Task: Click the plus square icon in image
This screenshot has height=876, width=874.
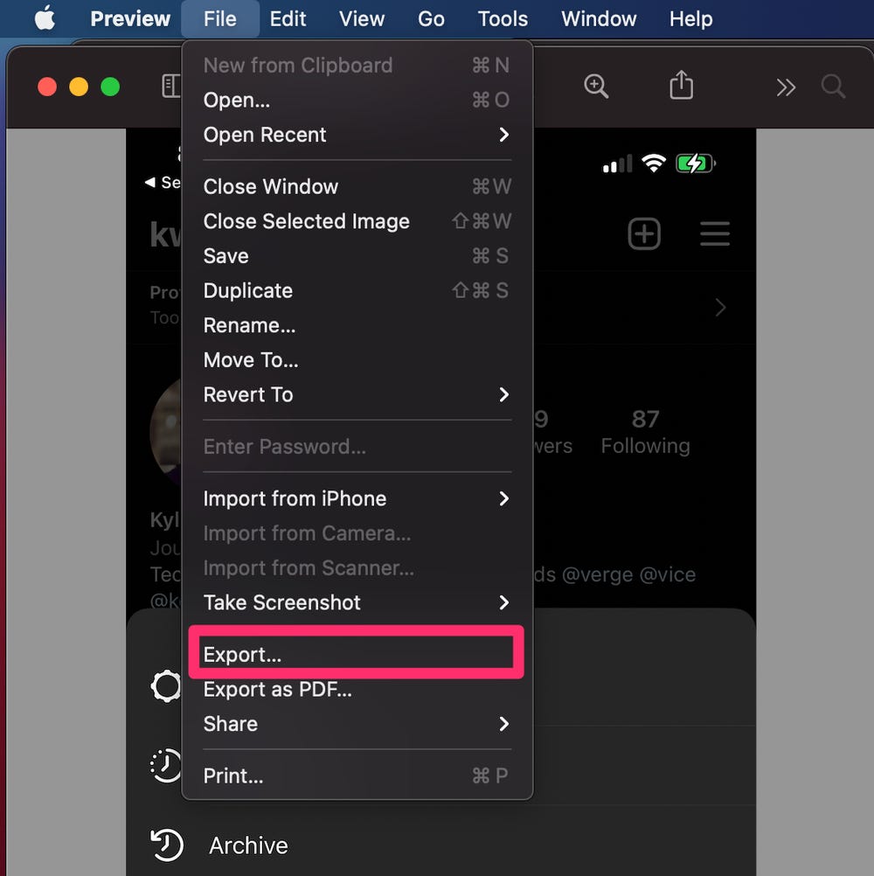Action: pos(644,233)
